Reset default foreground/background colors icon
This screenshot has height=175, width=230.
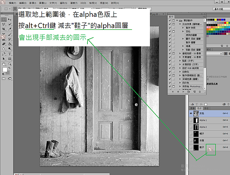[3, 74]
